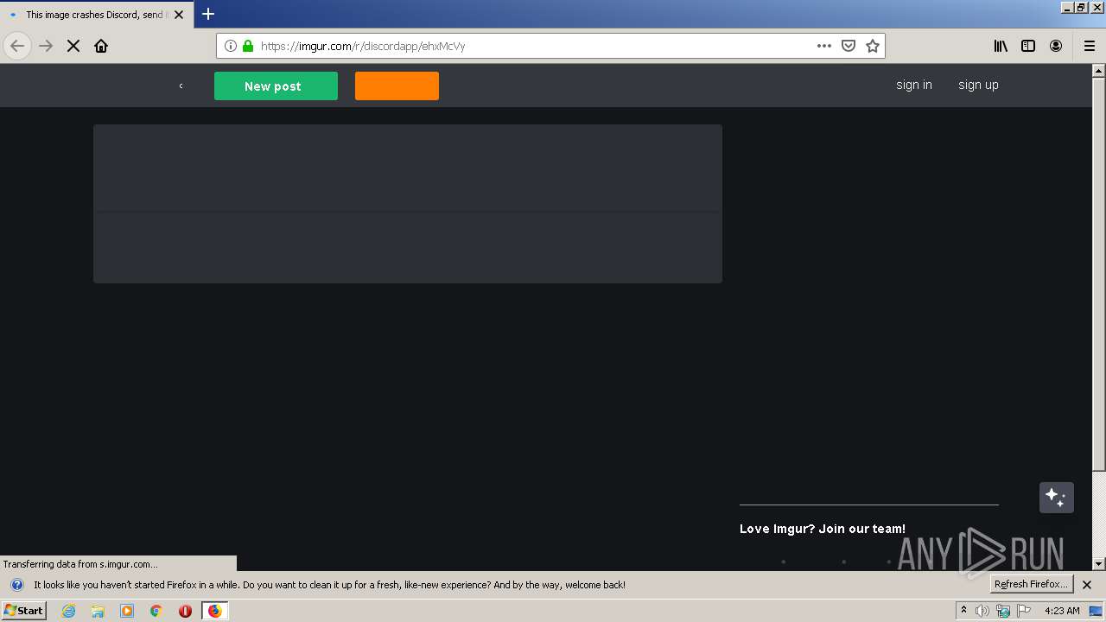Go forward one page
The image size is (1106, 622).
[46, 46]
